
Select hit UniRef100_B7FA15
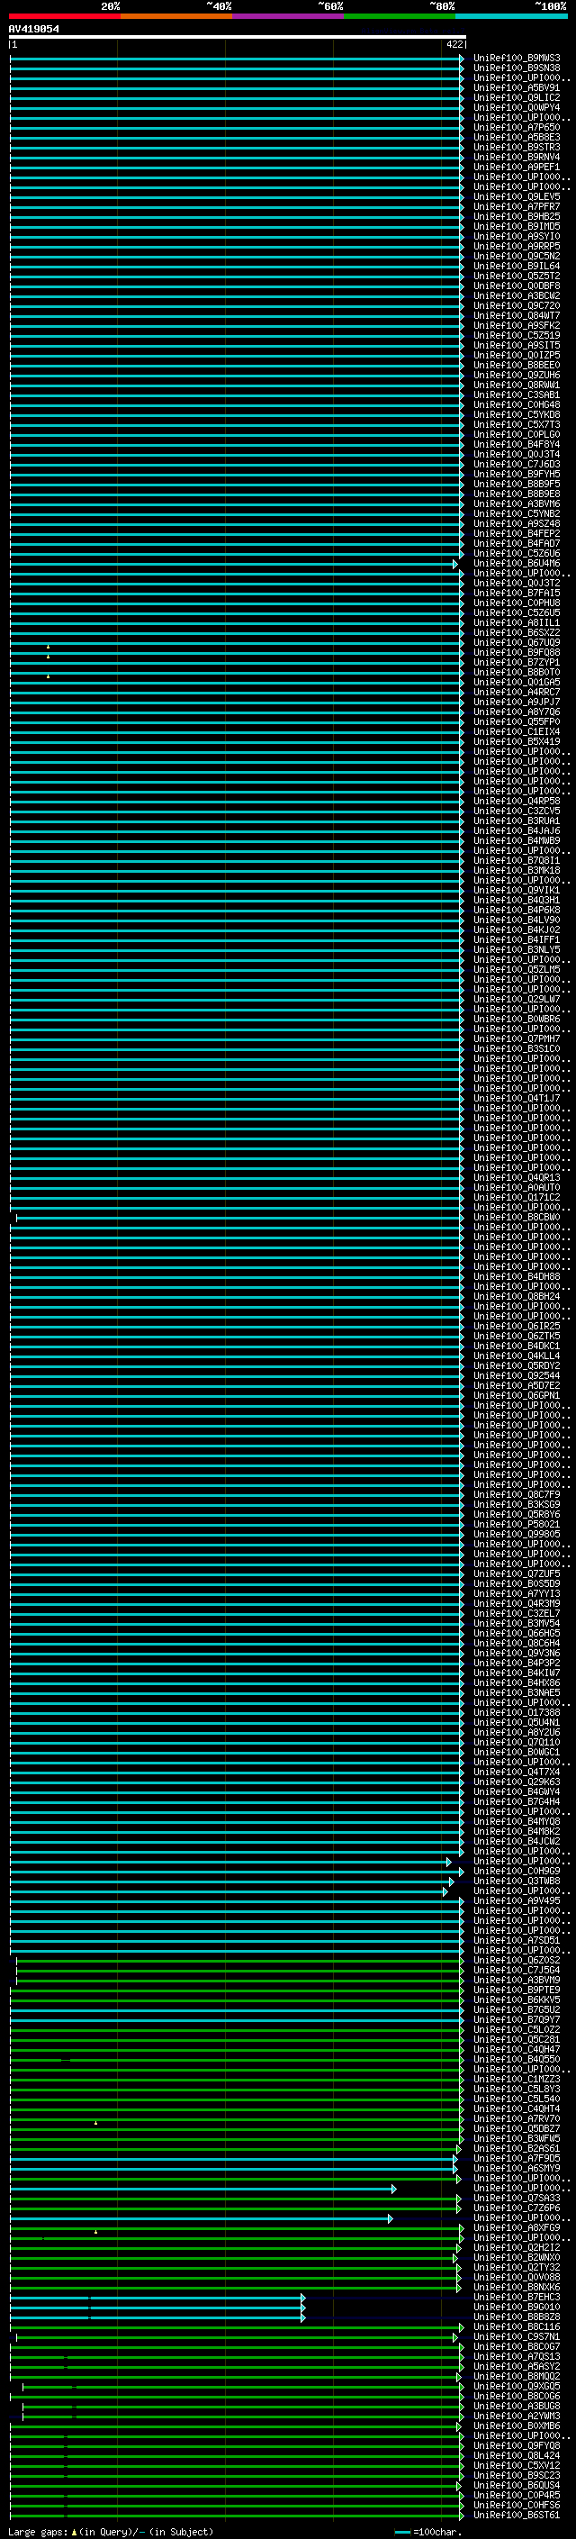pos(516,593)
